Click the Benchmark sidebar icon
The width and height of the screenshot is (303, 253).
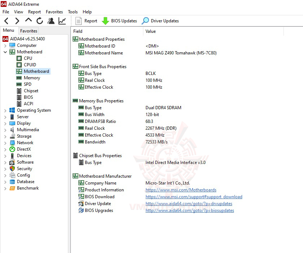pyautogui.click(x=12, y=188)
